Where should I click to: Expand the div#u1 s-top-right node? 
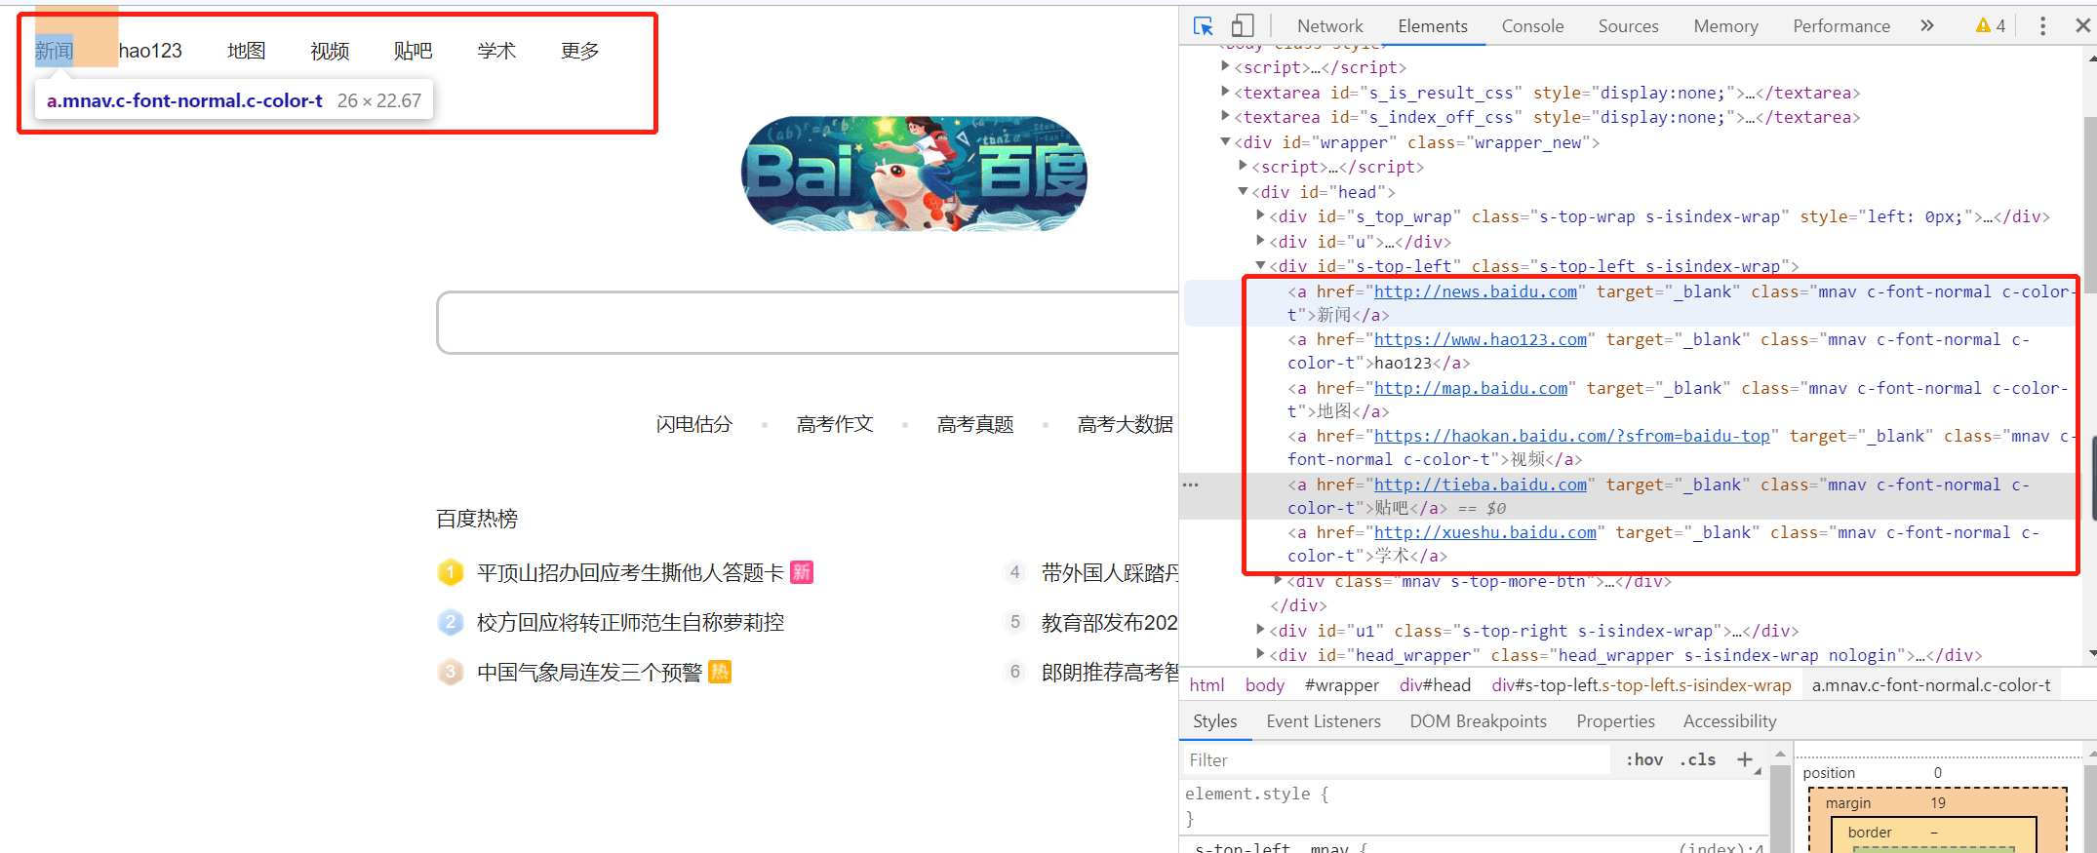pyautogui.click(x=1261, y=630)
